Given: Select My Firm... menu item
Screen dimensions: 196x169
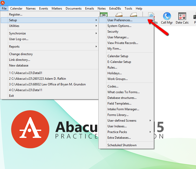Looking at the screenshot, I should coord(126,49).
